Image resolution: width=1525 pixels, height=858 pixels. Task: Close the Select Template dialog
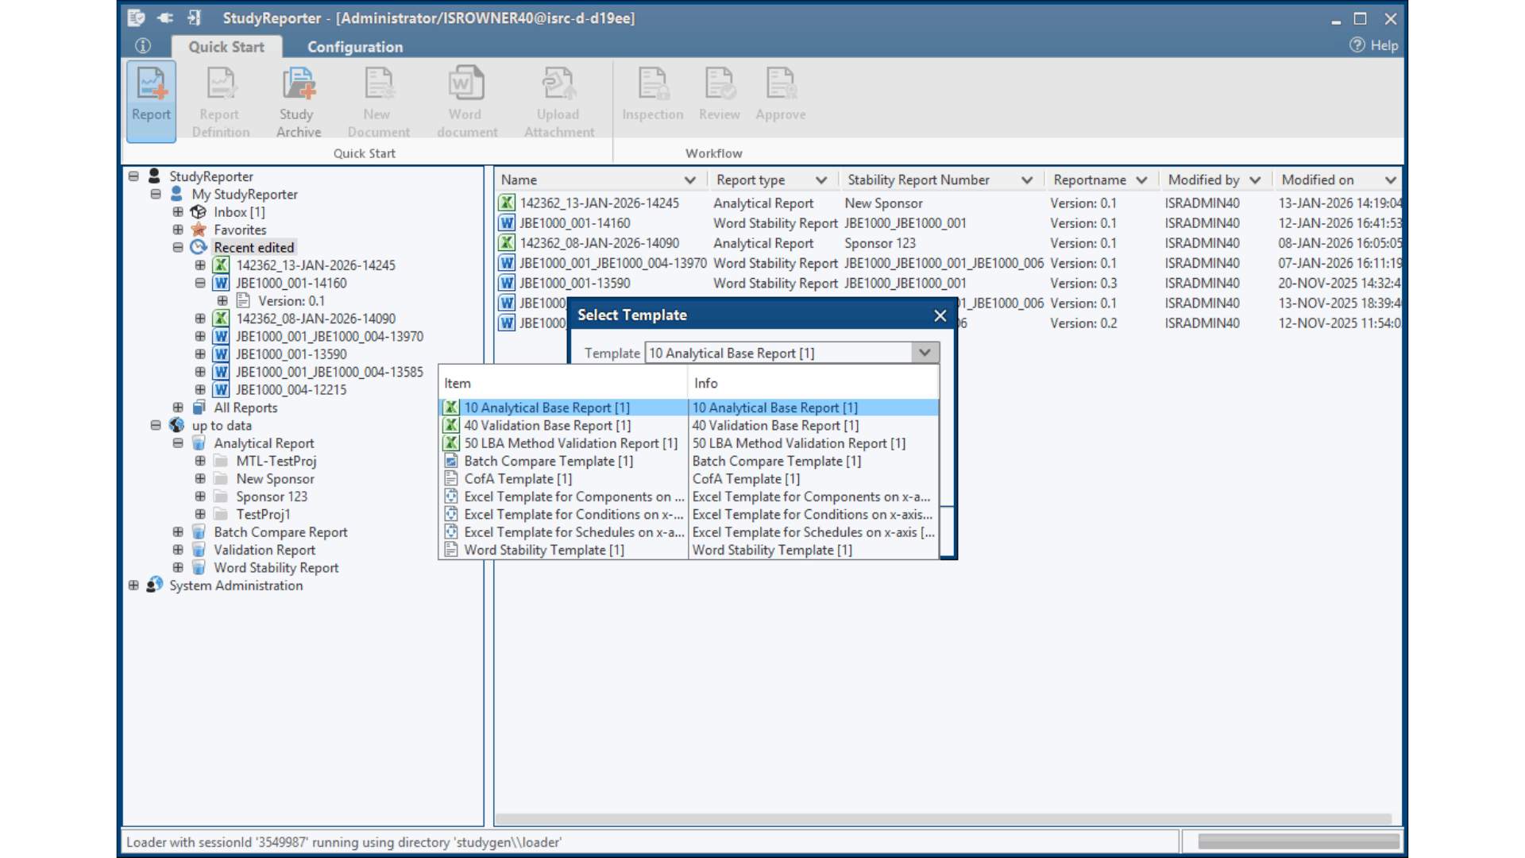[940, 315]
